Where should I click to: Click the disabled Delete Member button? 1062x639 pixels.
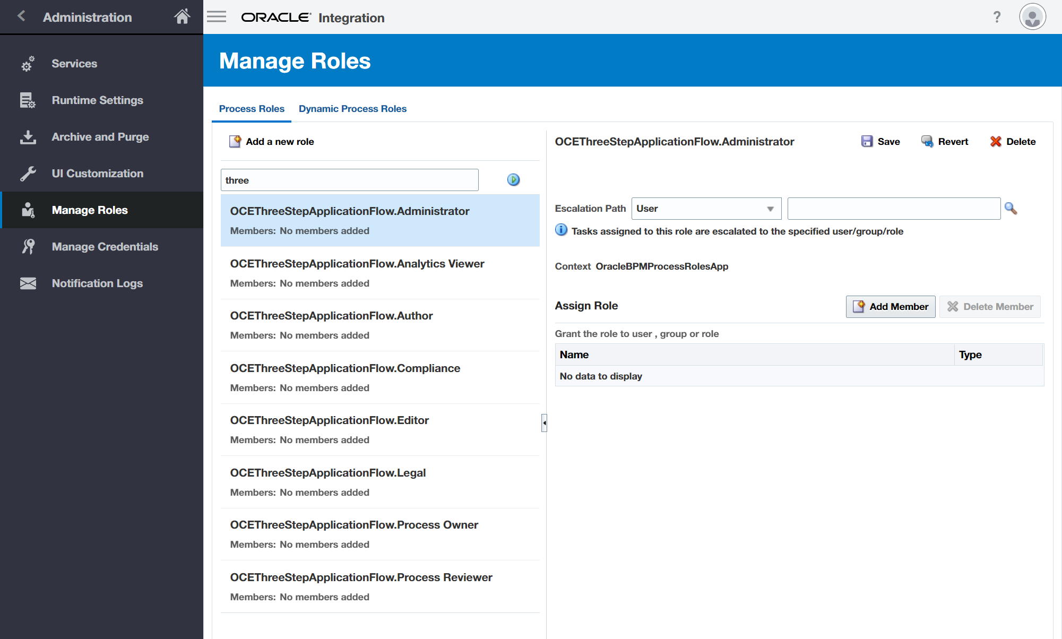[x=990, y=307]
